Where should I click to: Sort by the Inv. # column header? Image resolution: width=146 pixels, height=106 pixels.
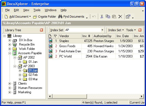pos(87,36)
